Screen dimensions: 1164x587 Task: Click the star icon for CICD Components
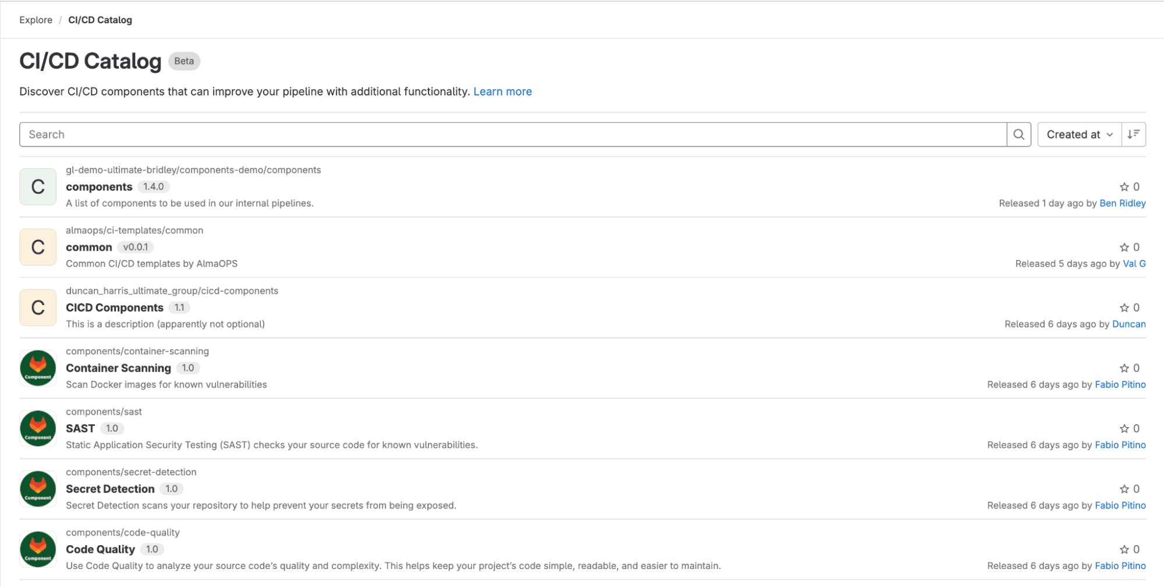tap(1124, 308)
